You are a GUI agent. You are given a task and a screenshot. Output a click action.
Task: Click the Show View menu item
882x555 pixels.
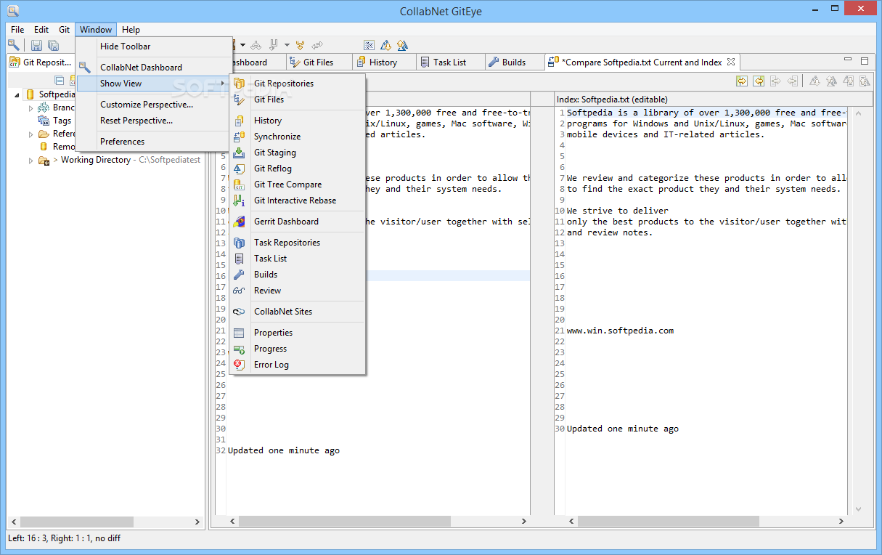(152, 84)
